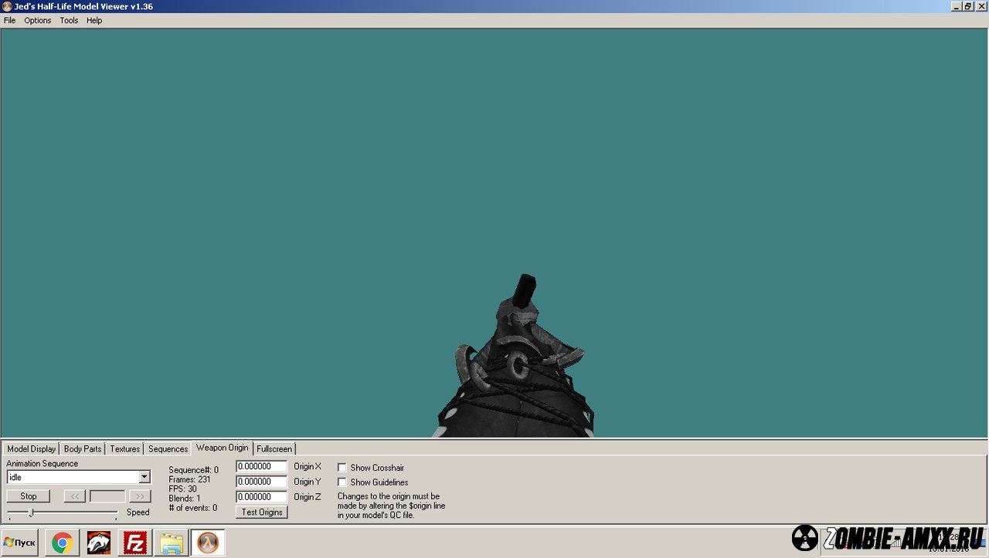989x558 pixels.
Task: Click the Origin Y input field
Action: (x=261, y=482)
